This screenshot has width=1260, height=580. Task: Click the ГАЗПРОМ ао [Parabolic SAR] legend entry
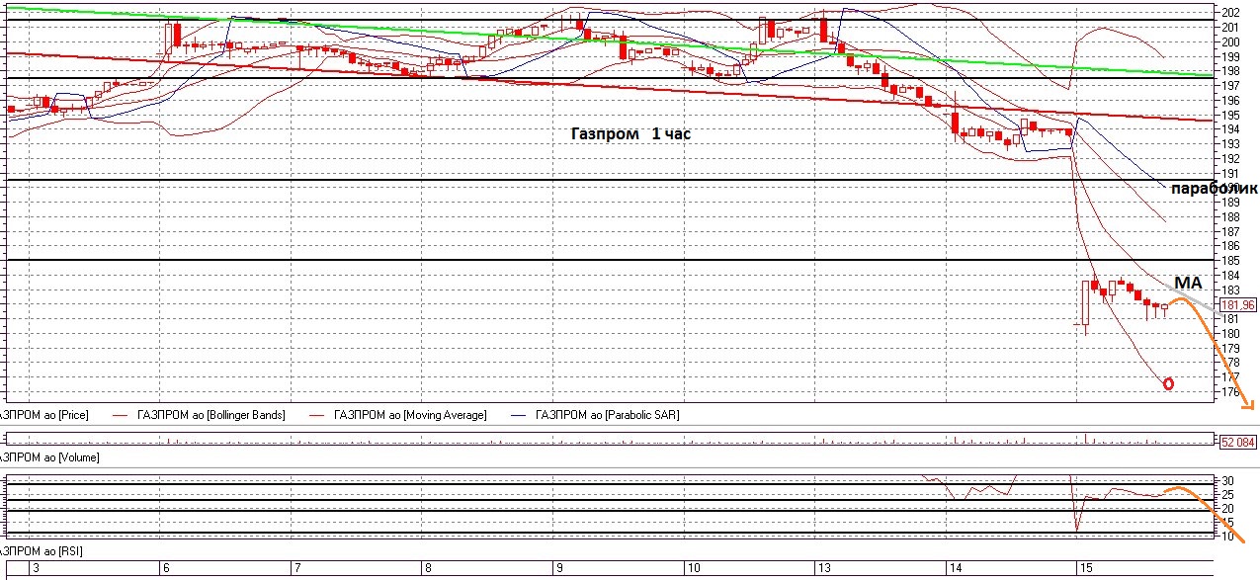[x=594, y=415]
